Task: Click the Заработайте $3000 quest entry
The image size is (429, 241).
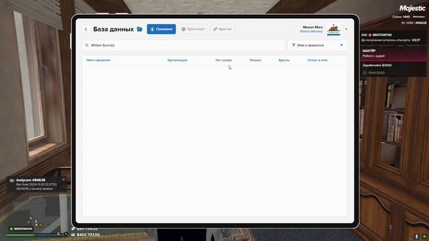Action: coord(393,69)
